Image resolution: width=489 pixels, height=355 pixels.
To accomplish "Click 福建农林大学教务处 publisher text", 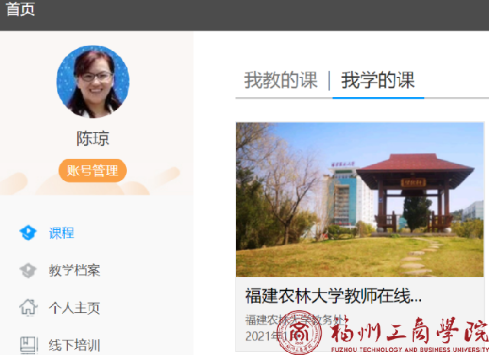I will click(x=296, y=320).
